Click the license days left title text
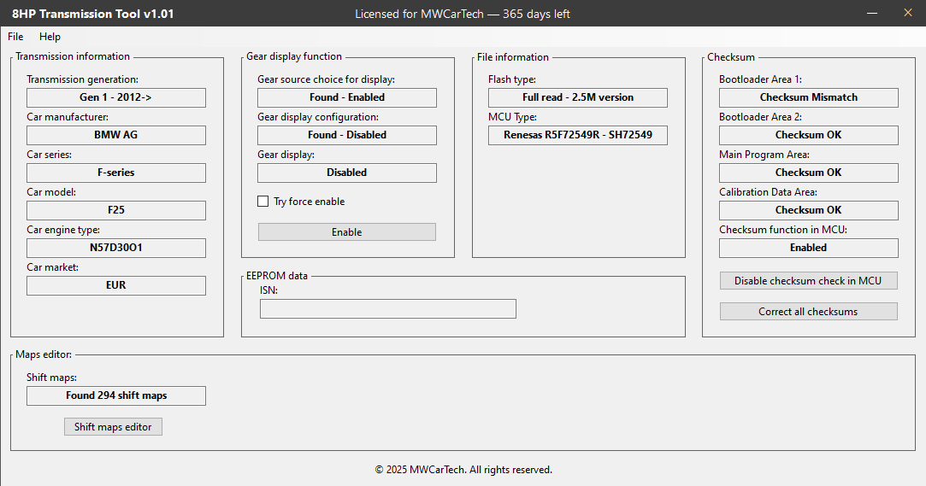 463,14
